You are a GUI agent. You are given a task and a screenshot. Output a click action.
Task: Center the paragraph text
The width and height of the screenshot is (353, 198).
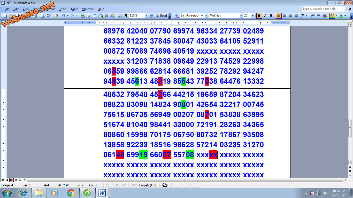pos(285,16)
